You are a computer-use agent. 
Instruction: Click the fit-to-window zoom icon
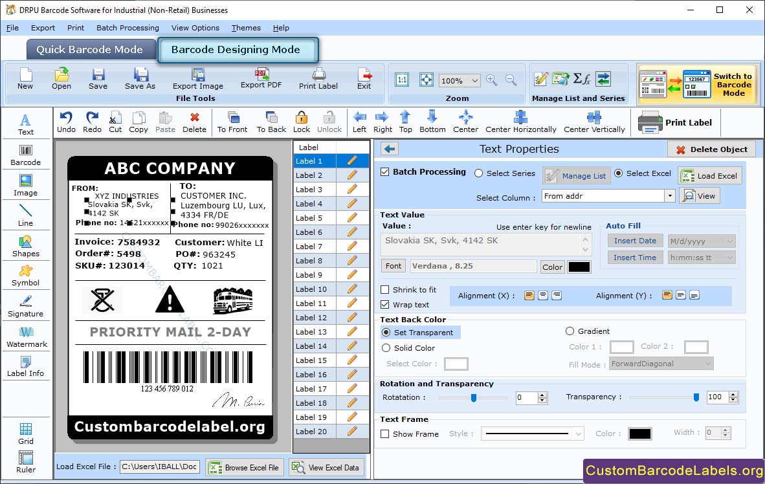(427, 80)
